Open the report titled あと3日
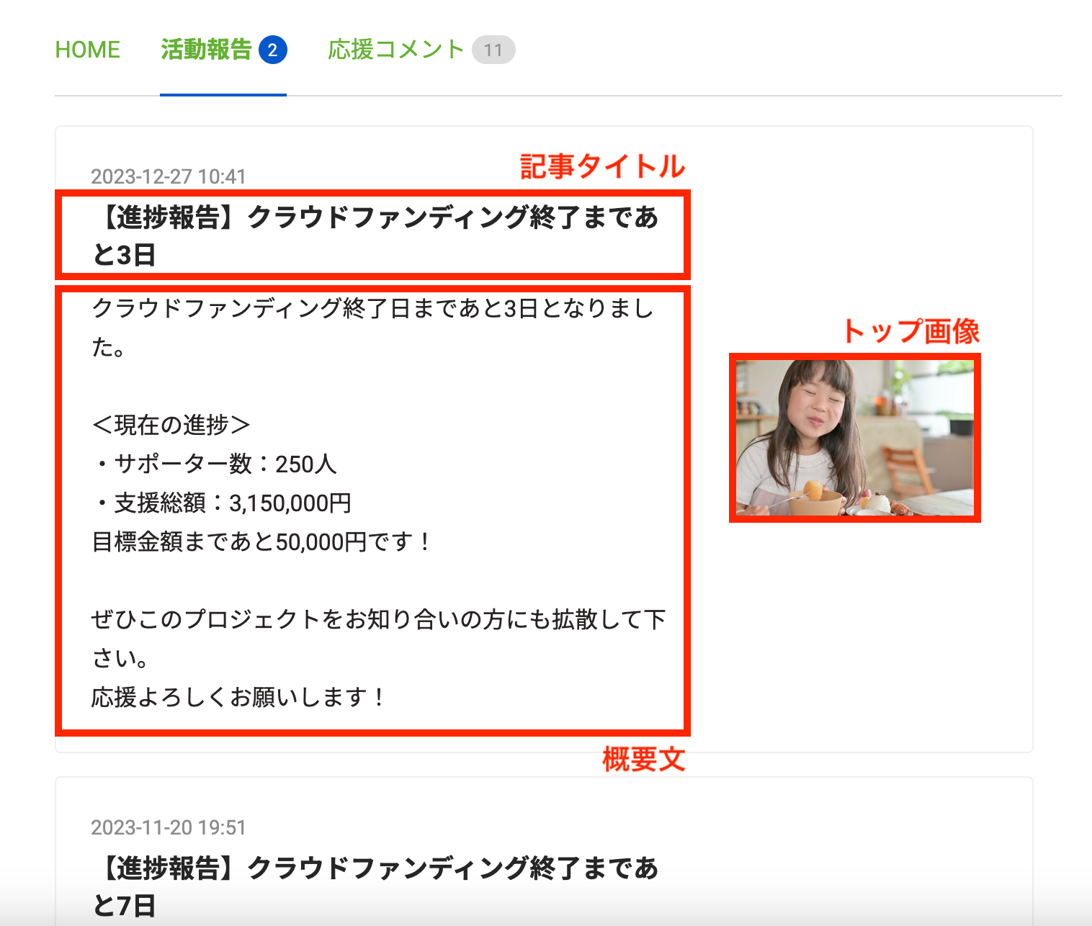The width and height of the screenshot is (1092, 926). [375, 235]
